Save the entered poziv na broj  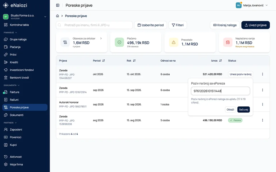click(244, 110)
